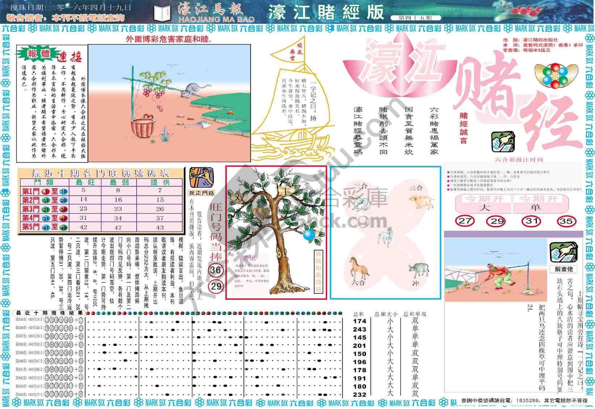Image resolution: width=595 pixels, height=409 pixels.
Task: Click the 外圍博彩危害家庭和睦 caption
Action: coord(169,39)
